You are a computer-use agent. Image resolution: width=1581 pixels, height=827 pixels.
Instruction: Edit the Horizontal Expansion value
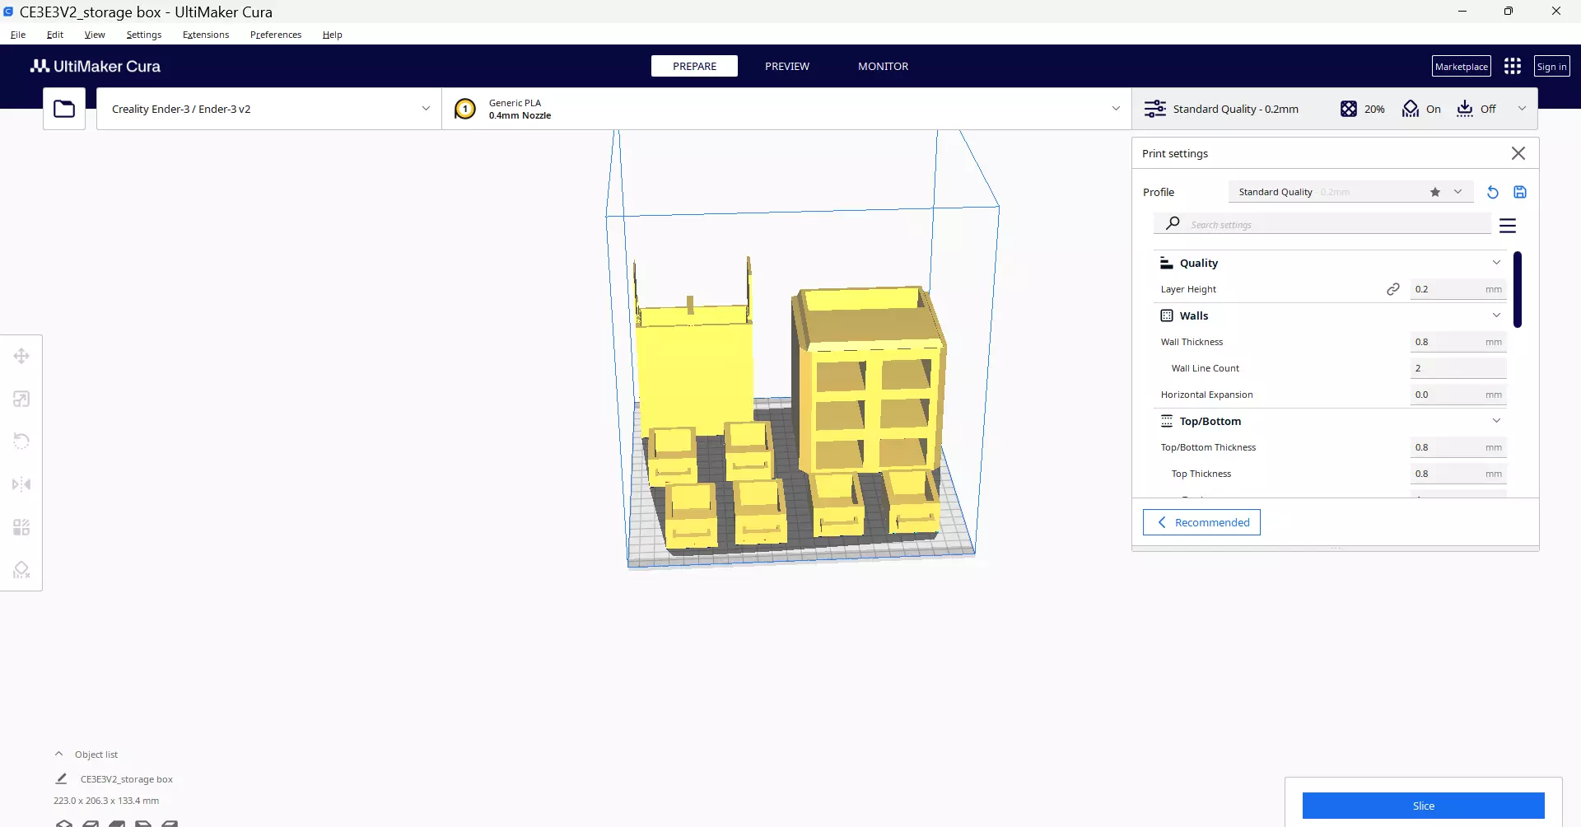(1458, 395)
